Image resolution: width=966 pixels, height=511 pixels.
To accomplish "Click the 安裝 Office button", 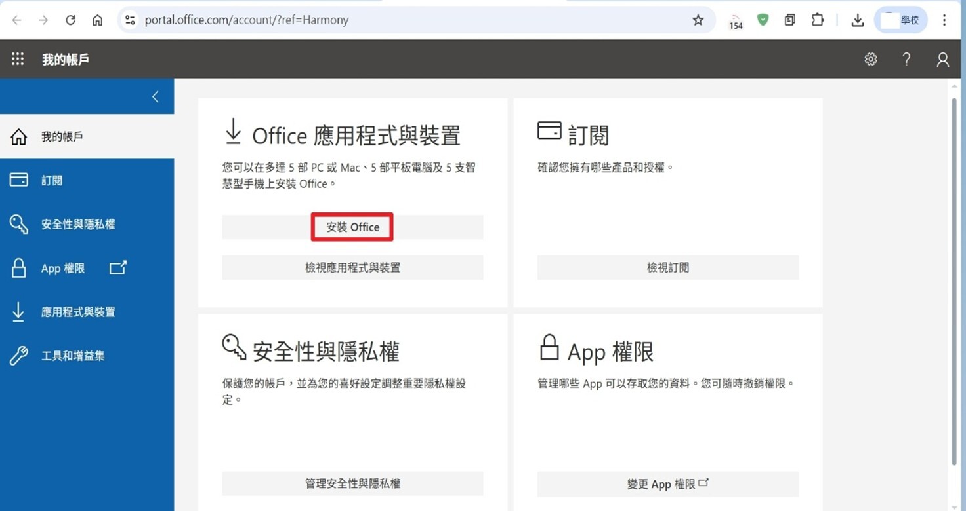I will 352,227.
